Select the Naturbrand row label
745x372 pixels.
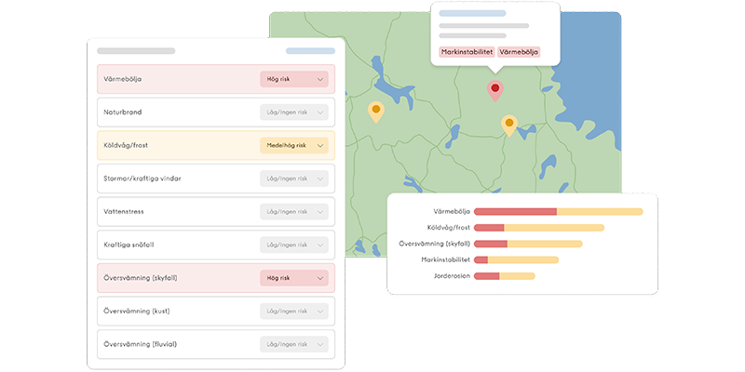pyautogui.click(x=123, y=113)
